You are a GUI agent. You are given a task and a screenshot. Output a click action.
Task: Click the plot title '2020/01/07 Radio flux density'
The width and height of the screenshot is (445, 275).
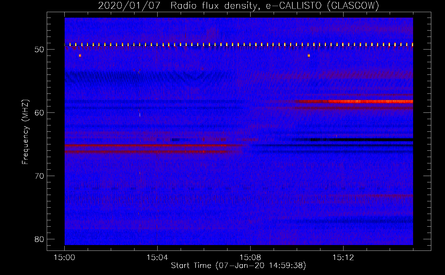180,6
